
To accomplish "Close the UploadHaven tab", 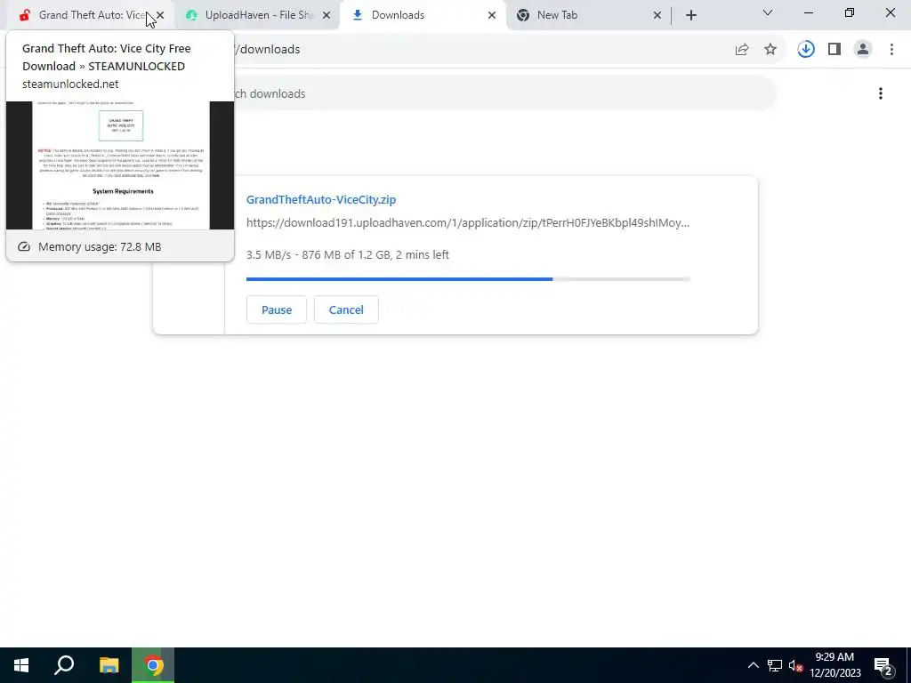I will tap(326, 15).
